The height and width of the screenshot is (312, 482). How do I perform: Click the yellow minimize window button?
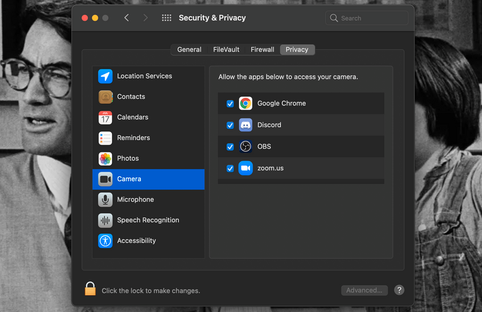pyautogui.click(x=95, y=18)
